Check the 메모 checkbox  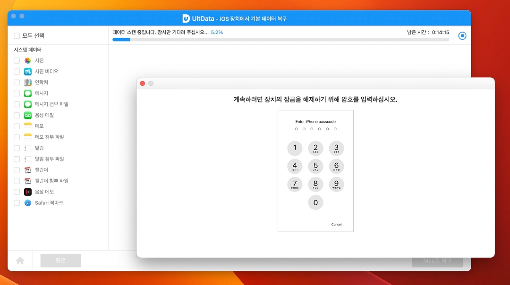point(17,126)
